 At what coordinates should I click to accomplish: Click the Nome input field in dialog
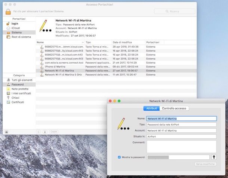click(182, 119)
